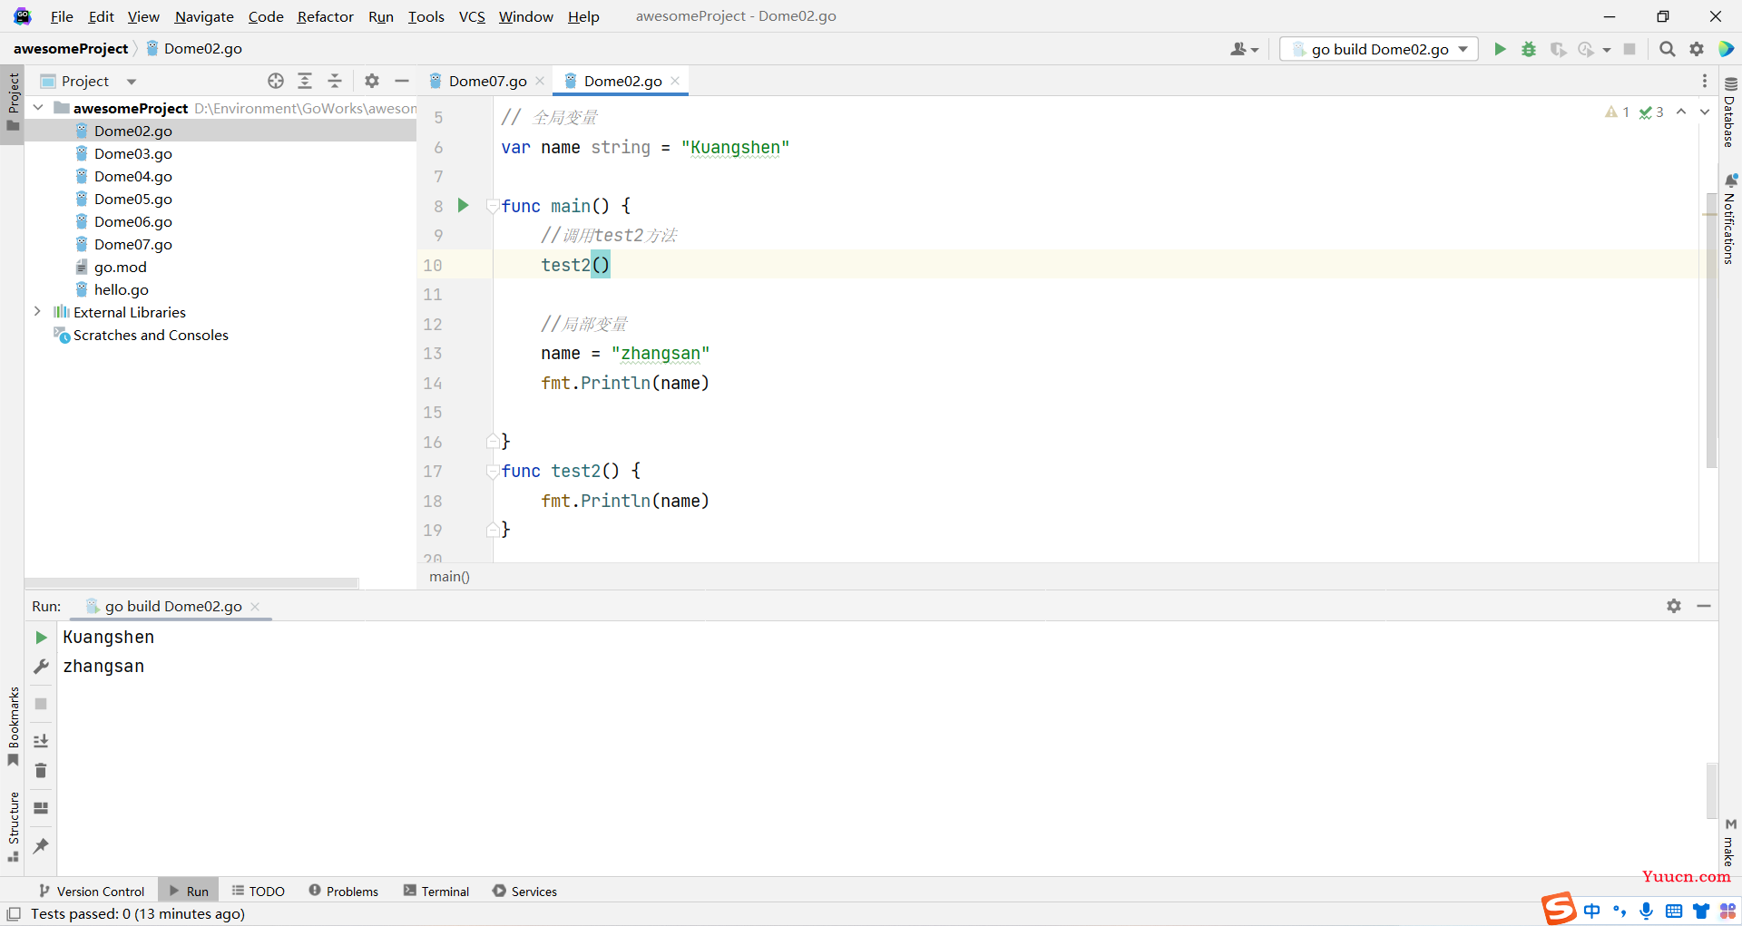
Task: Go to previous highlighted error arrow
Action: pos(1681,112)
